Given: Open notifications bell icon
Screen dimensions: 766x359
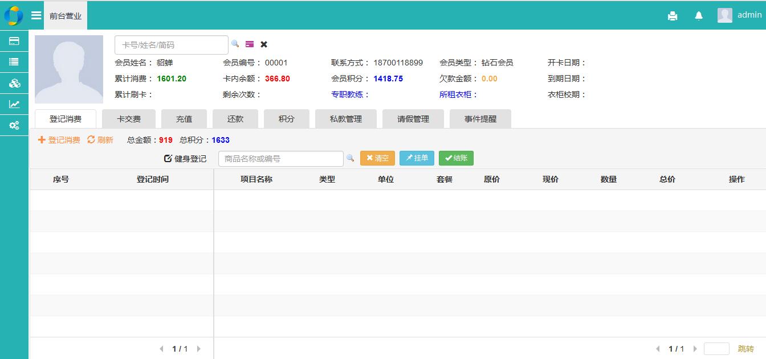Looking at the screenshot, I should click(699, 16).
